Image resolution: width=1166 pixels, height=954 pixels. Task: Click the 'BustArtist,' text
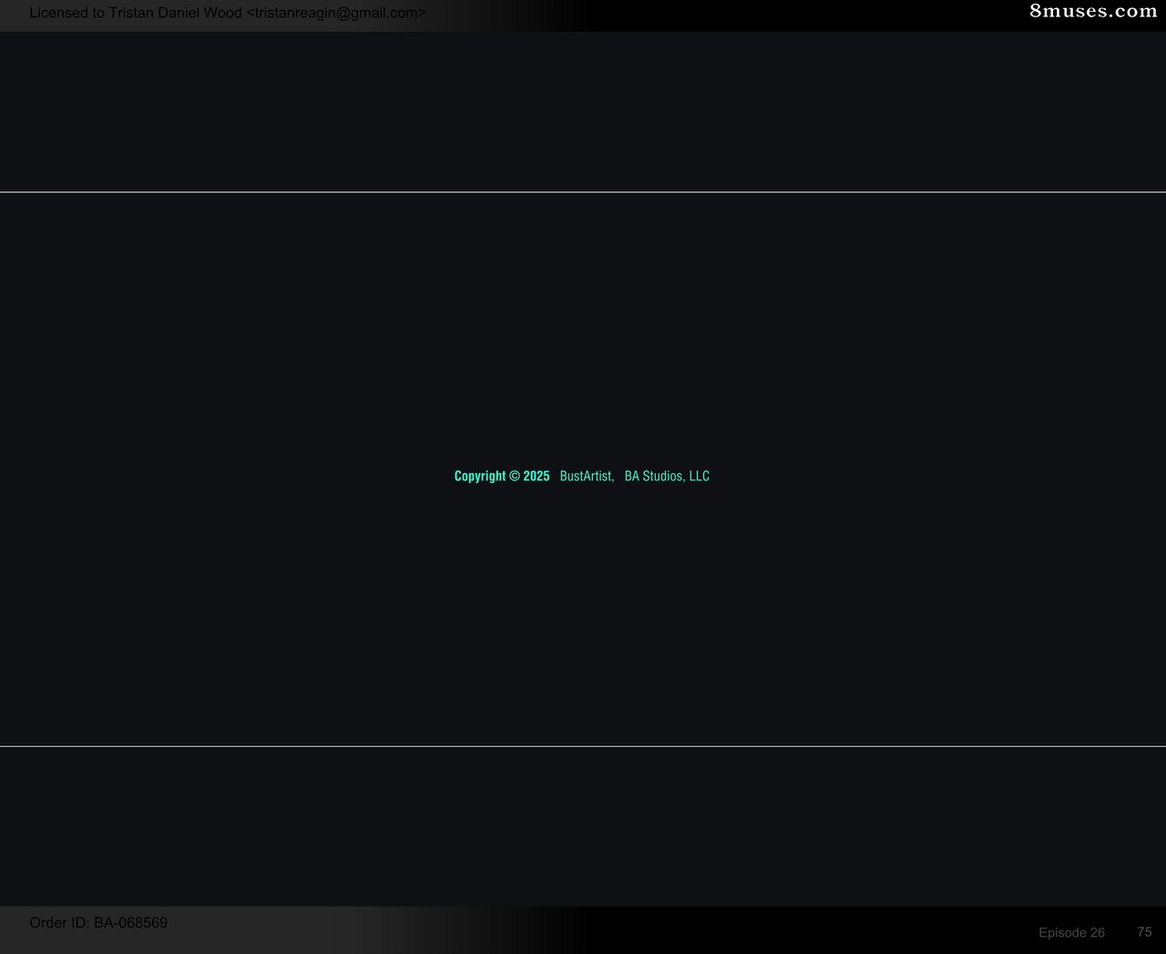coord(587,477)
